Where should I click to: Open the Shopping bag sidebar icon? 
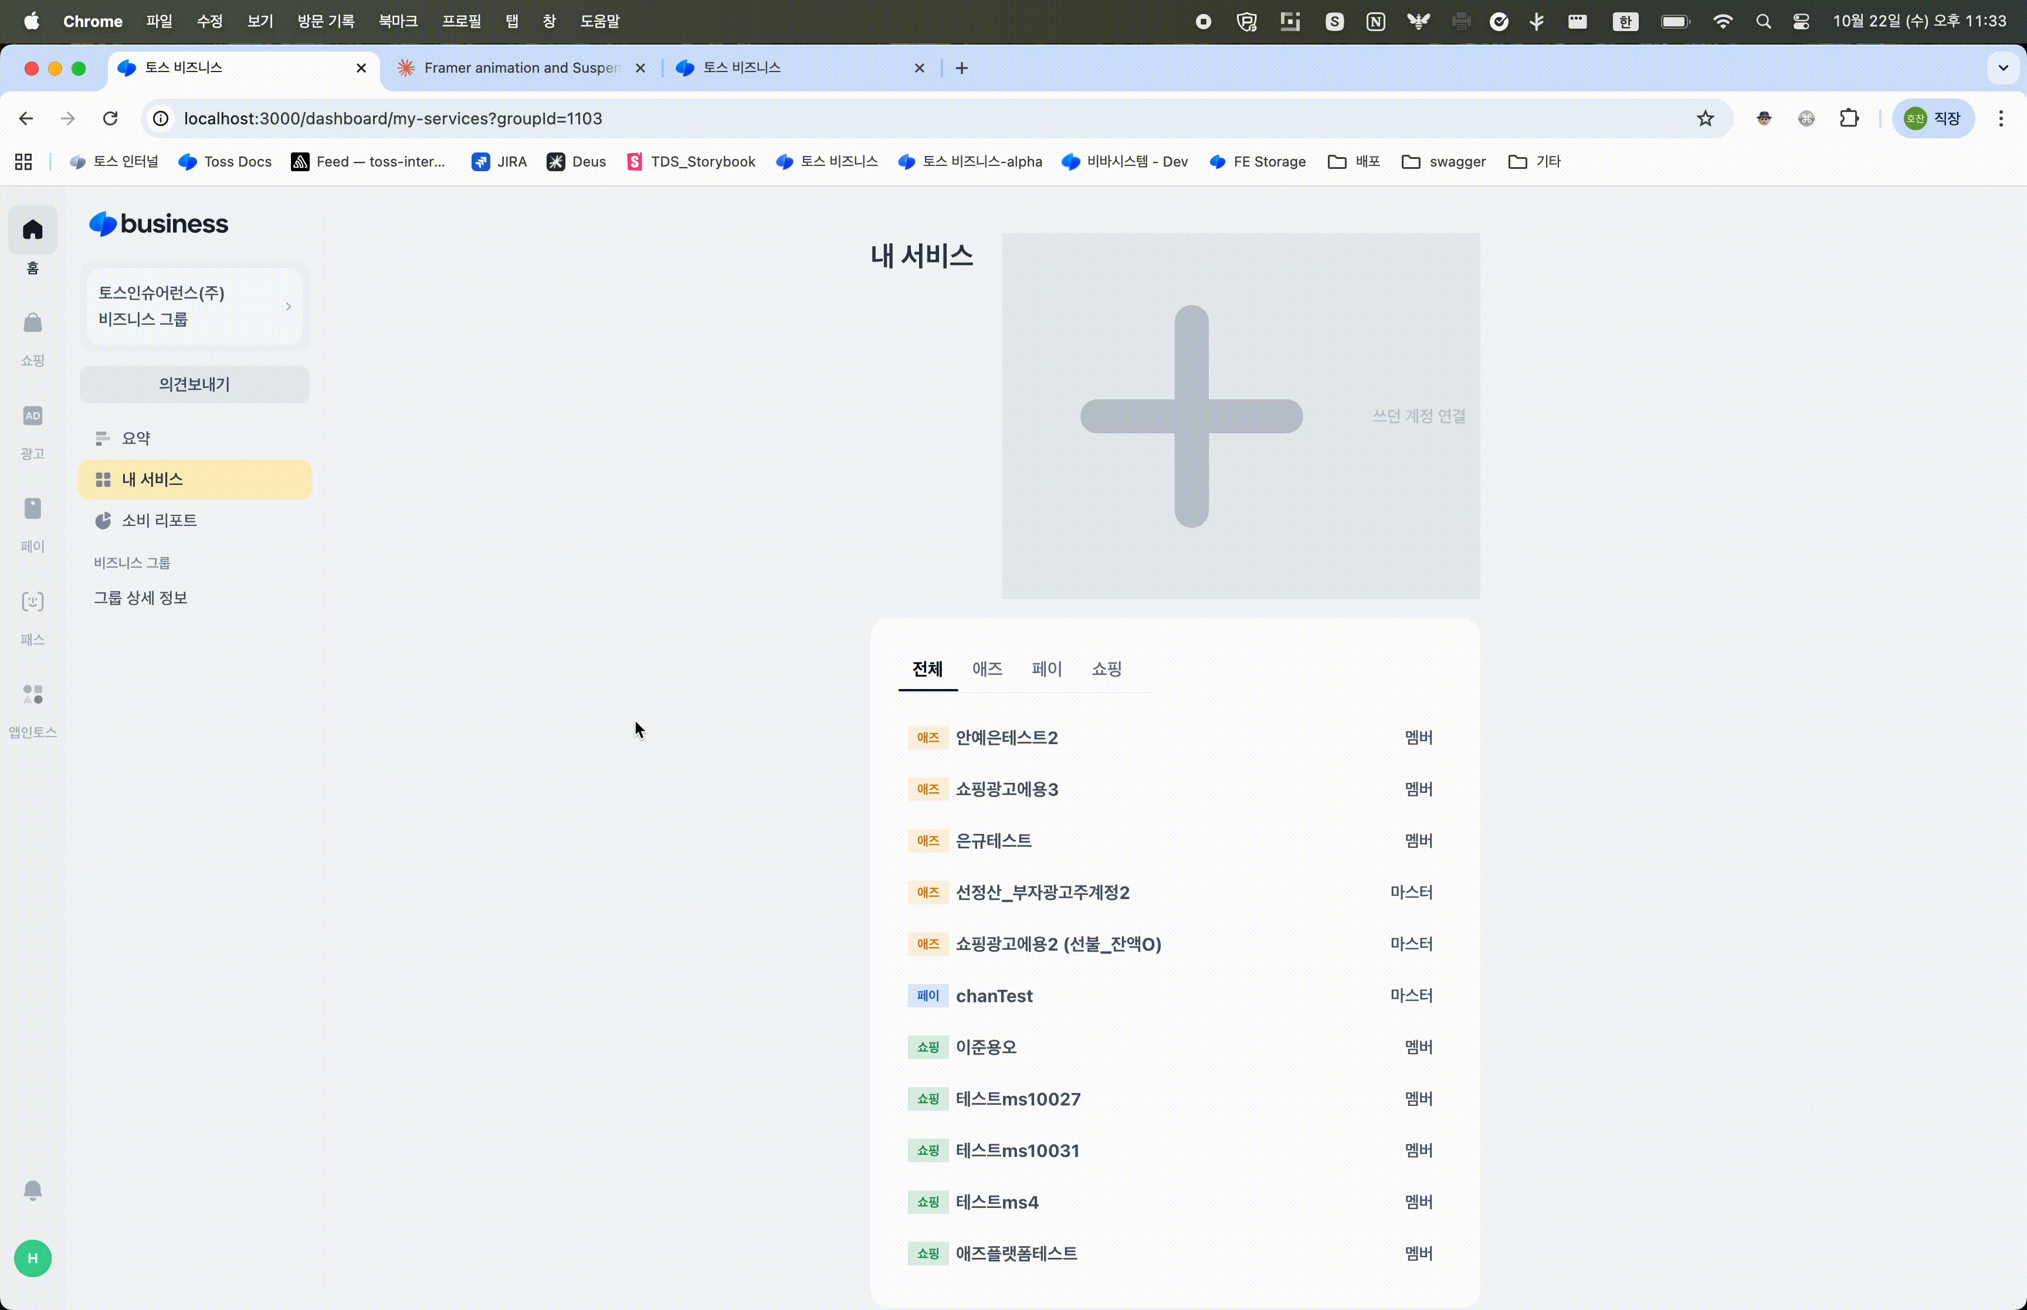pyautogui.click(x=32, y=323)
